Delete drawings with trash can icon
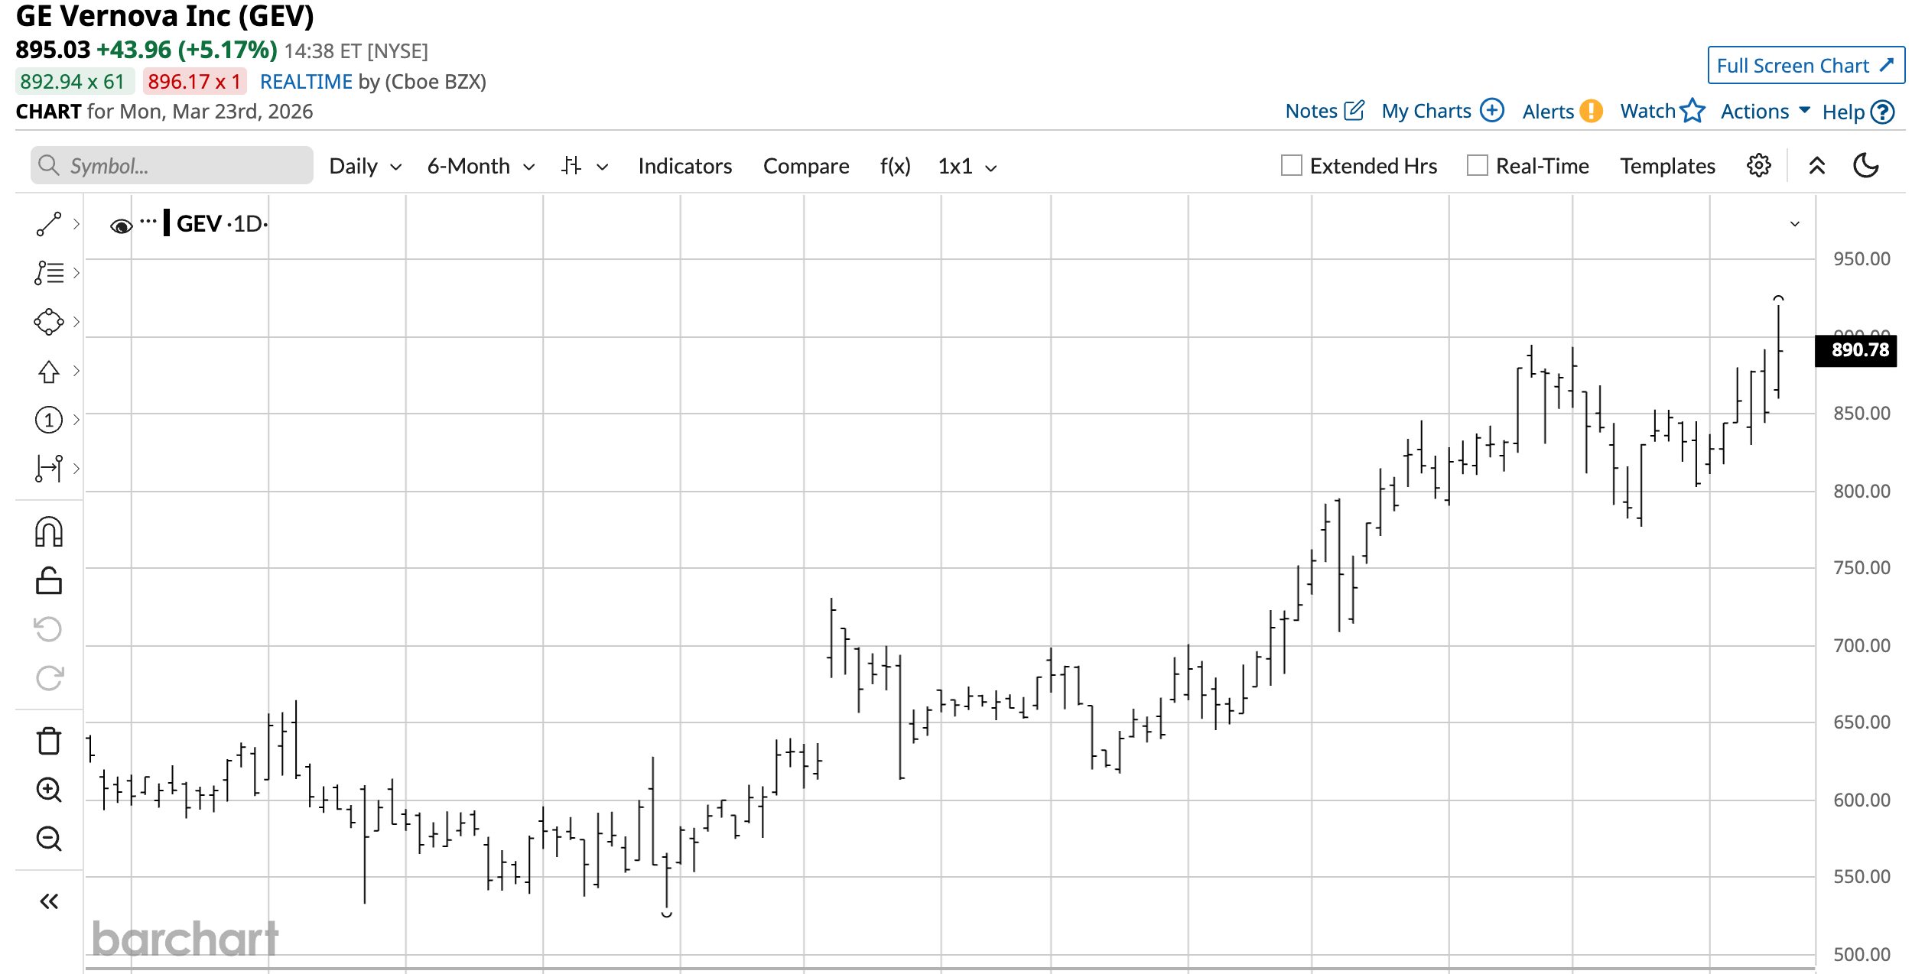1912x974 pixels. point(49,740)
